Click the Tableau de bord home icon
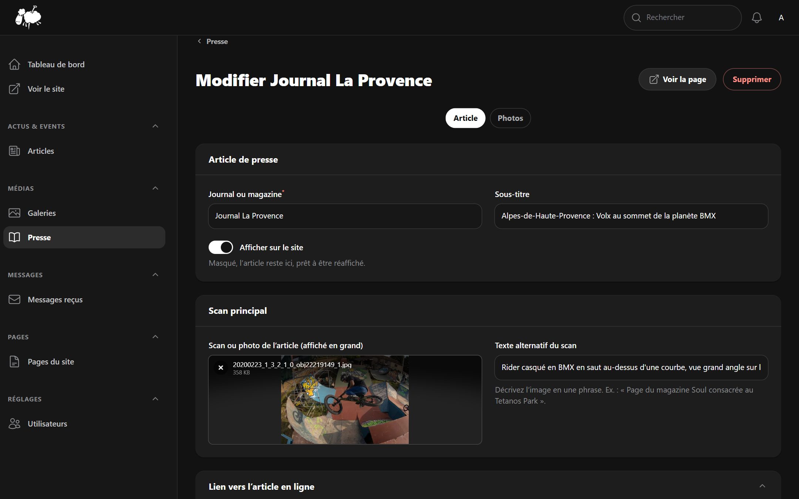 point(14,64)
